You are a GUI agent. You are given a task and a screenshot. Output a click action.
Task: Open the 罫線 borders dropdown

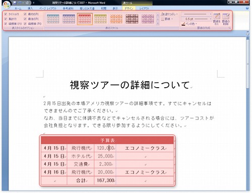(x=167, y=19)
